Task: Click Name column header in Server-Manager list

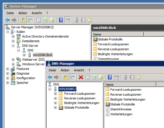Action: 118,34
